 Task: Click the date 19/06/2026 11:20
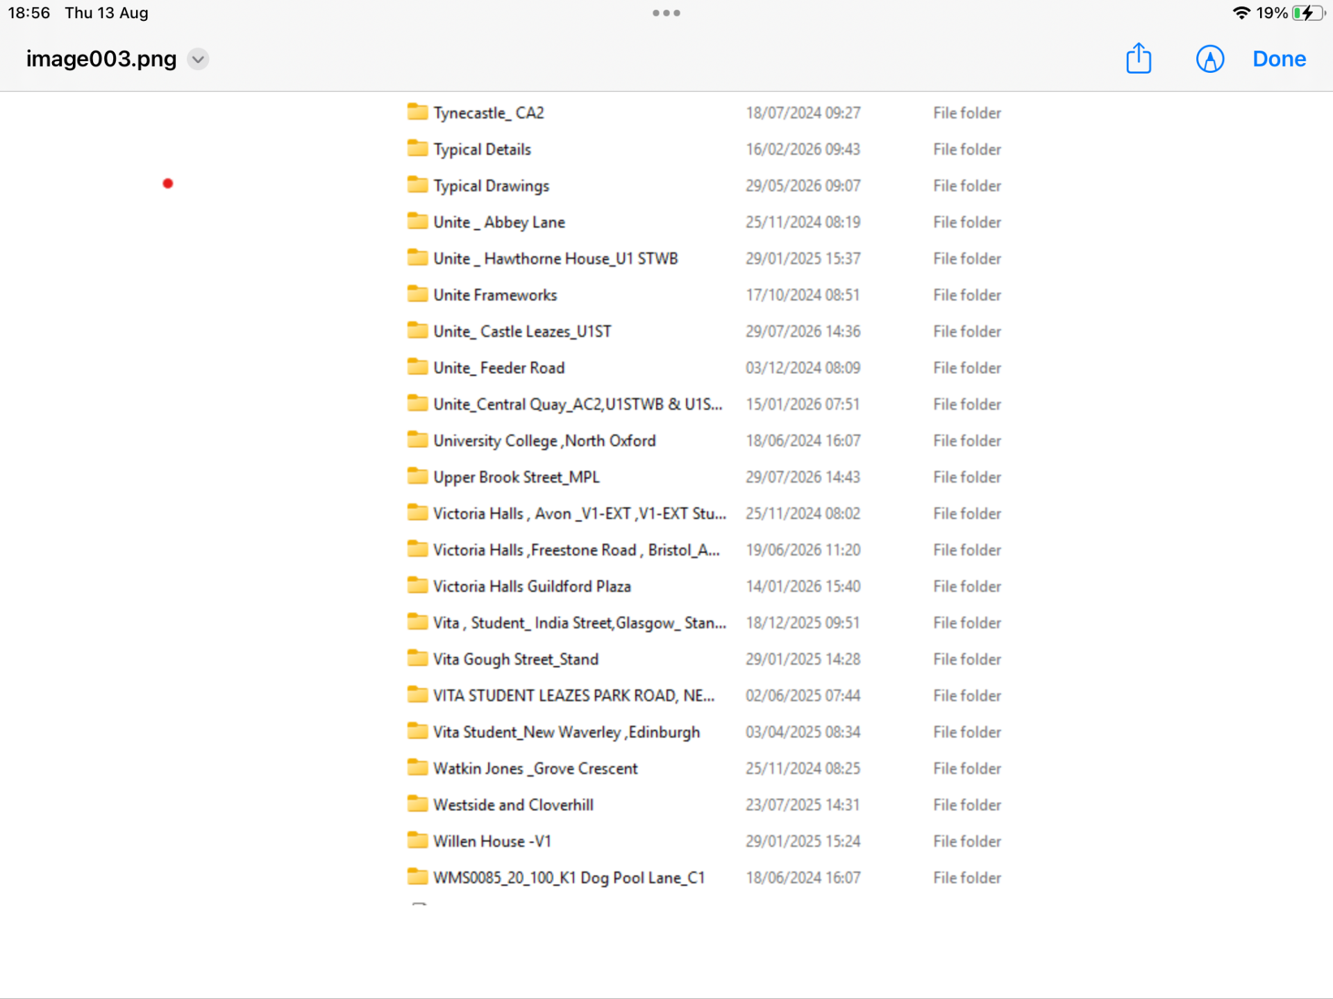click(803, 550)
